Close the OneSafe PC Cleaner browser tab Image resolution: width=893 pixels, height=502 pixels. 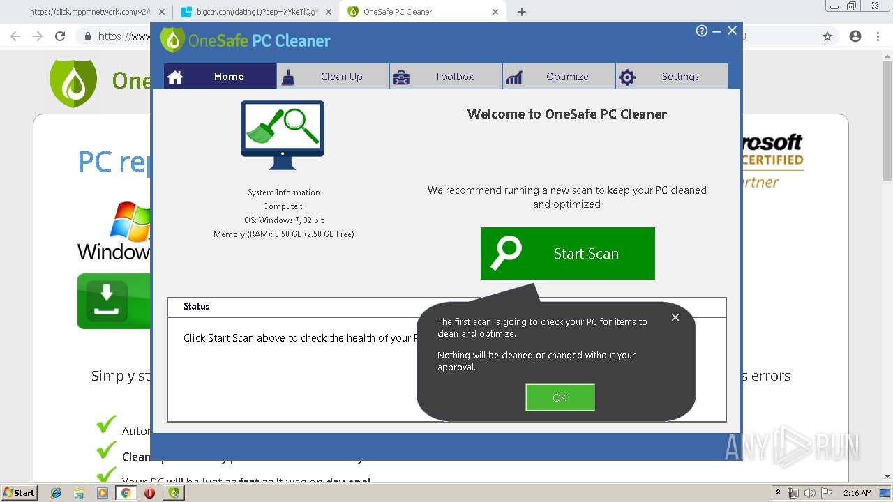pos(495,12)
